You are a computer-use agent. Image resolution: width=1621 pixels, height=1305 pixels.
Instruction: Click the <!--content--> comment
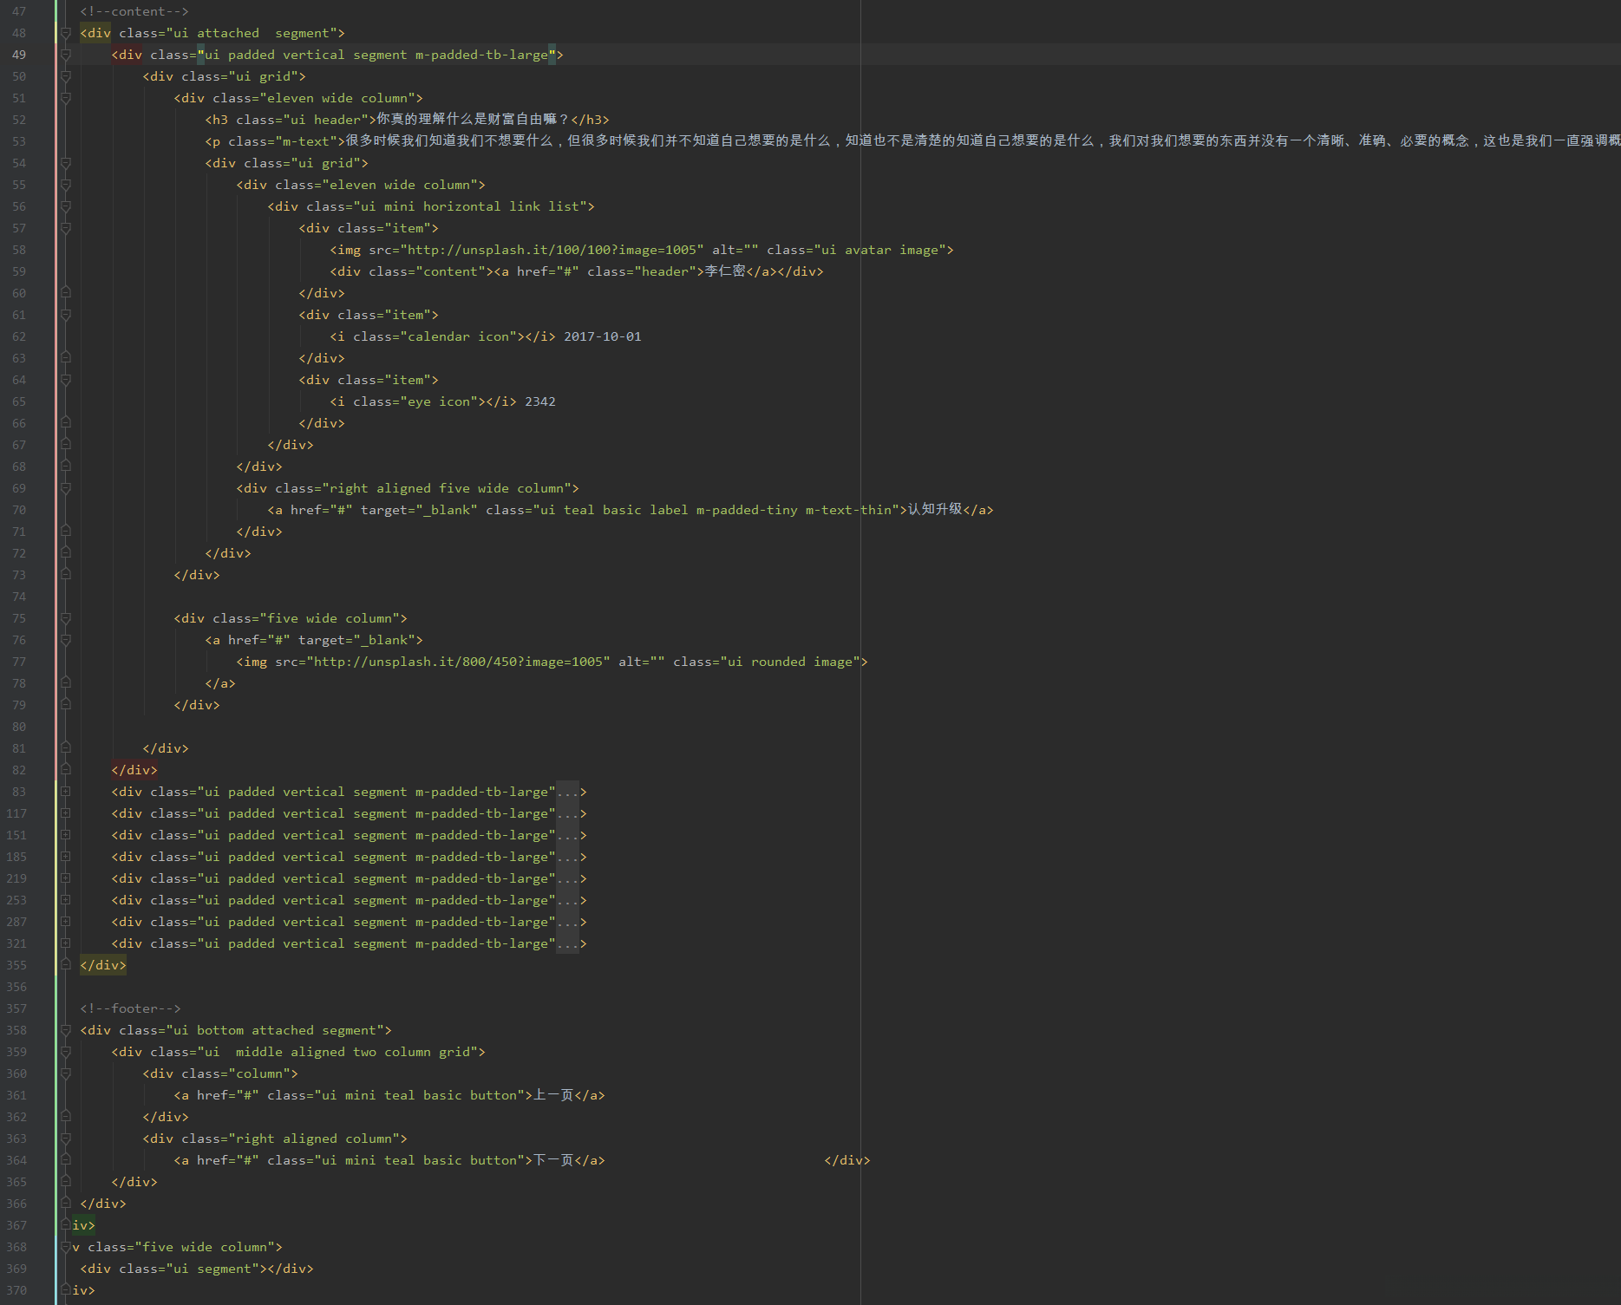(x=134, y=11)
